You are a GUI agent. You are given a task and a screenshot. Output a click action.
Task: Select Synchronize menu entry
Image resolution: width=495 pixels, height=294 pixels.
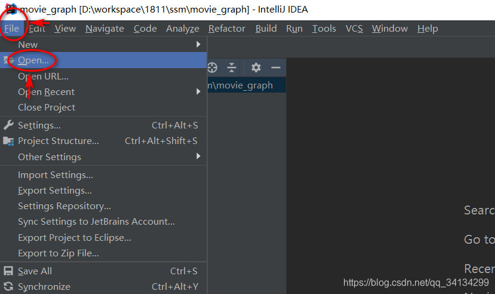[103, 286]
